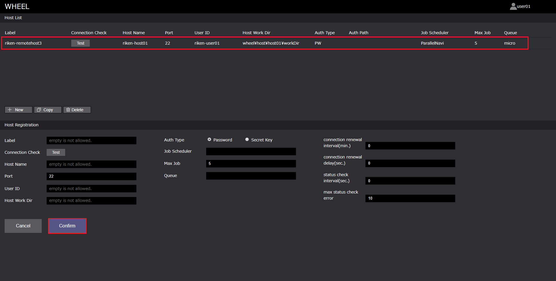Screen dimensions: 556x281
Task: Open the Queue field in registration
Action: click(x=251, y=176)
